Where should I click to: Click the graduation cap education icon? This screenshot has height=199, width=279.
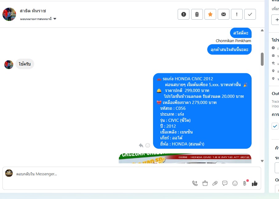coord(273,63)
